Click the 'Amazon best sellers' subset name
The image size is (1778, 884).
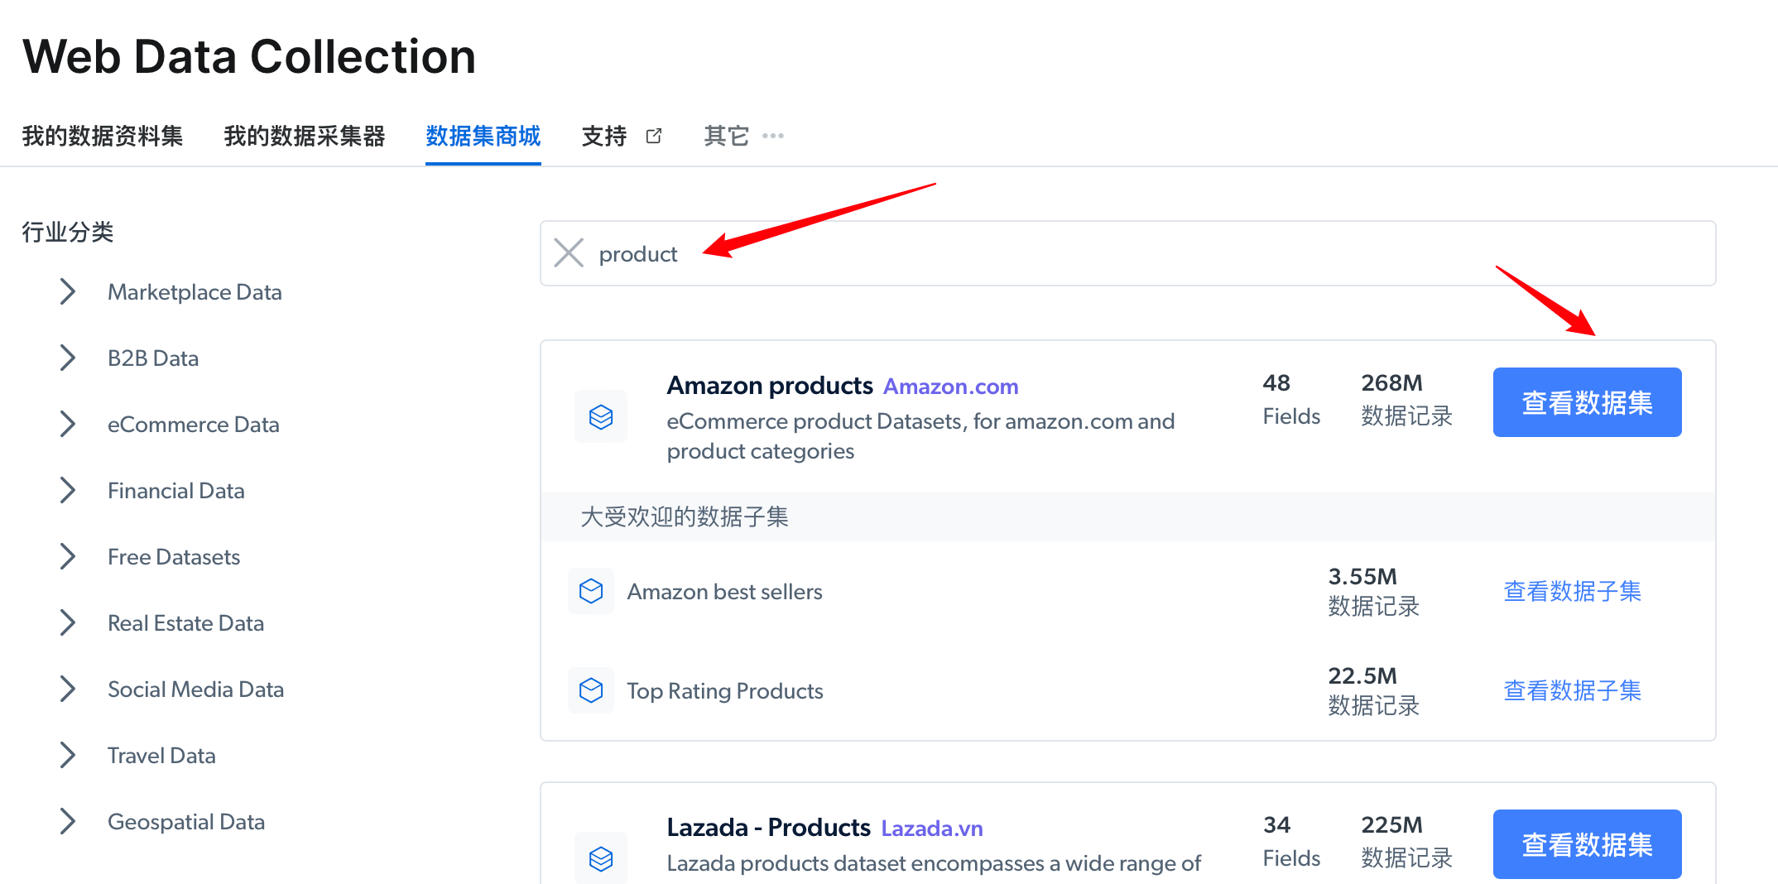pyautogui.click(x=724, y=592)
